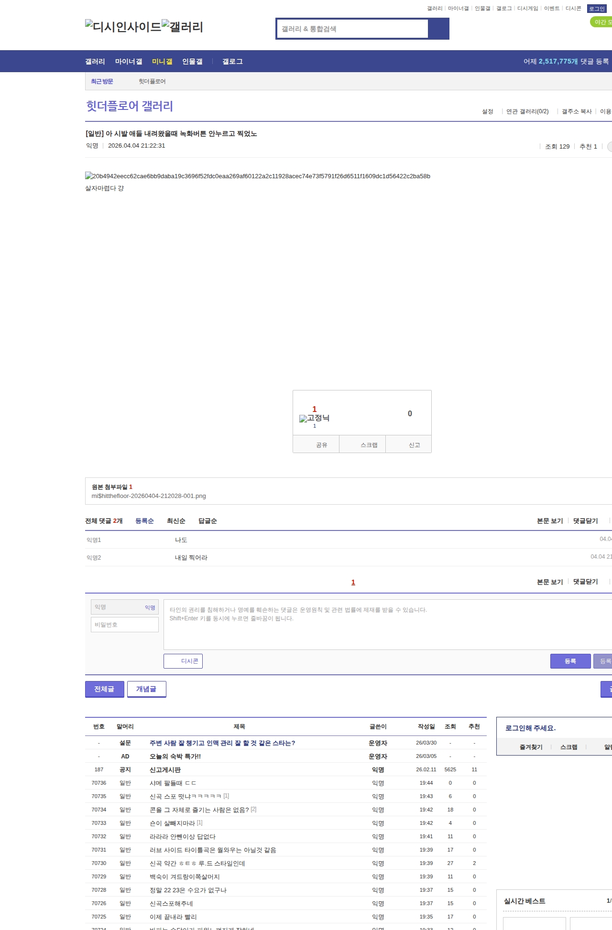This screenshot has width=612, height=930.
Task: Open the 디시콘 emoticon picker
Action: [183, 661]
